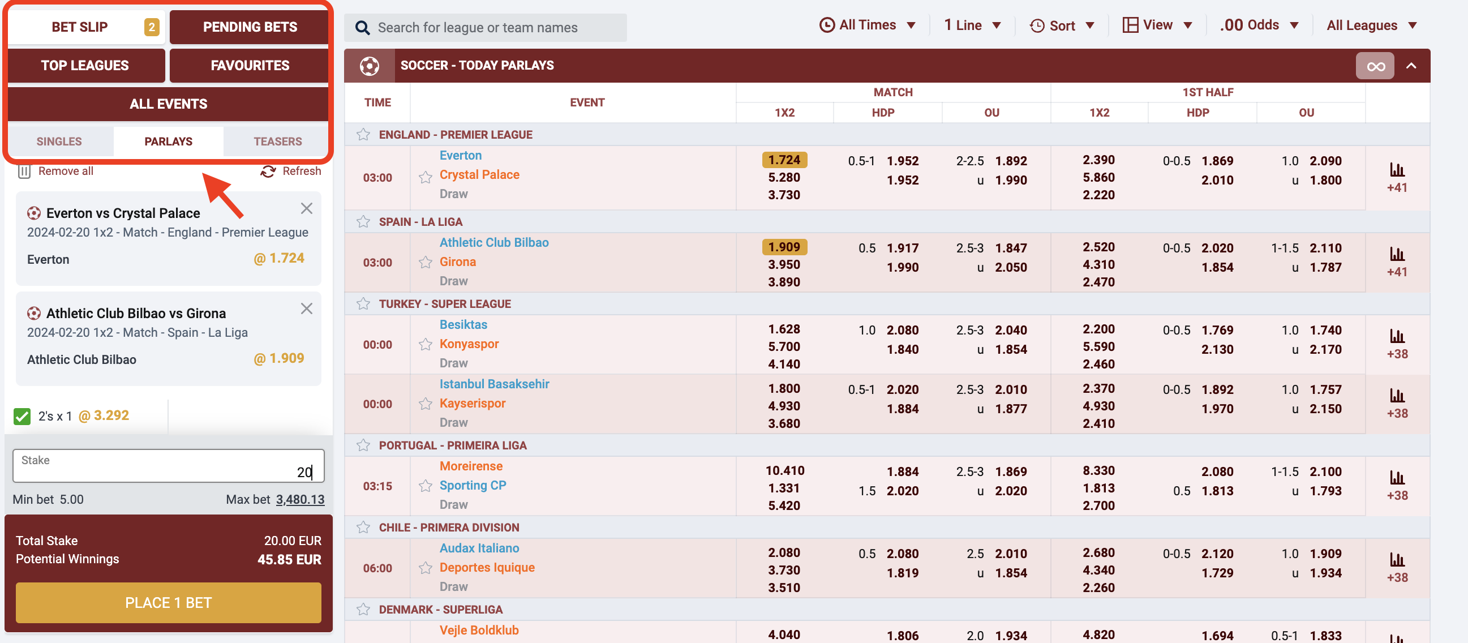The height and width of the screenshot is (643, 1468).
Task: Click Max bet 3,480.13 amount
Action: click(300, 499)
